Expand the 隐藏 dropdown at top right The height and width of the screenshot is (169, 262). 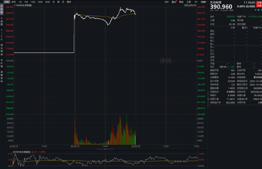point(203,2)
